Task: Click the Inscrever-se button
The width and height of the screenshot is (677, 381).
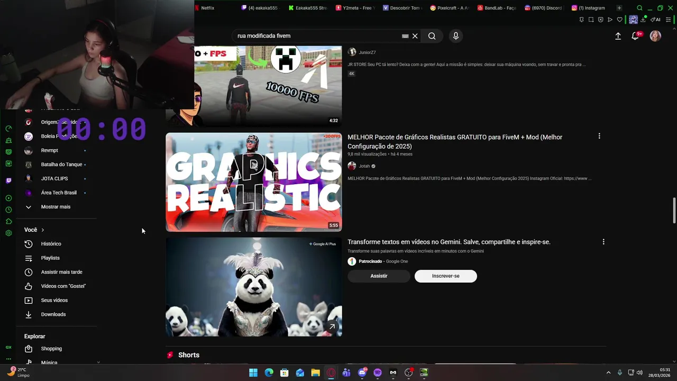Action: point(446,276)
